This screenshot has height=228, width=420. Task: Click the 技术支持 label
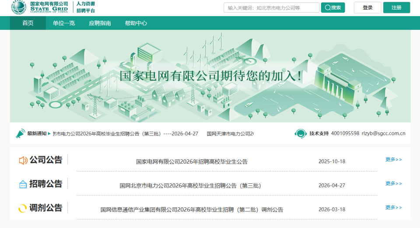coord(319,133)
